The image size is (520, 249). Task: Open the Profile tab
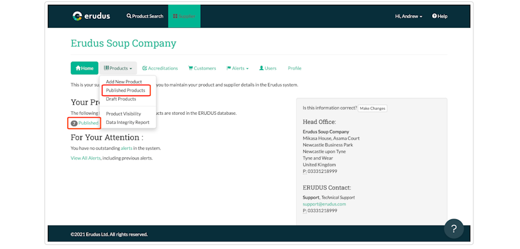(x=295, y=68)
